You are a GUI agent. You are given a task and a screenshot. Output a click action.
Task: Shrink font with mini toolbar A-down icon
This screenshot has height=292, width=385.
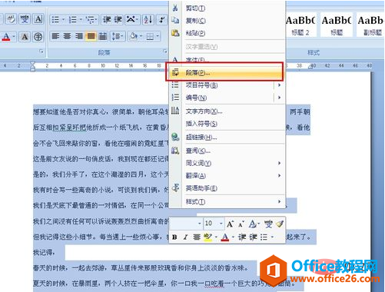tap(241, 224)
